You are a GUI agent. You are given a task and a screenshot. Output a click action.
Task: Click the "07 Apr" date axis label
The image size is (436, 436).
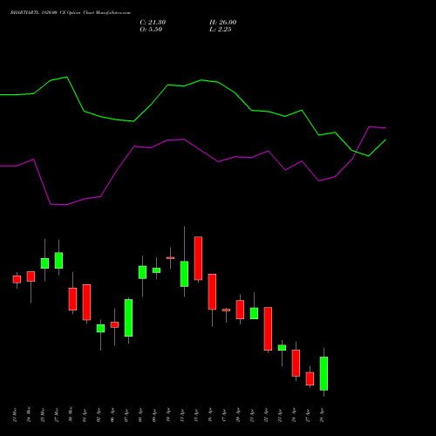[x=126, y=415]
